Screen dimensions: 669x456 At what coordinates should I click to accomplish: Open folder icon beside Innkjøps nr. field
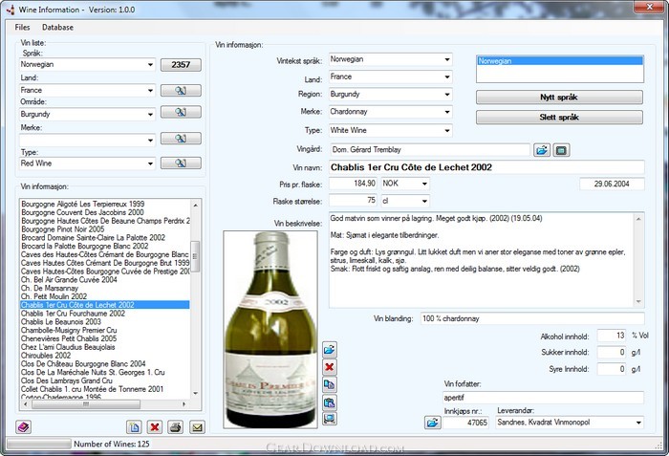(433, 423)
